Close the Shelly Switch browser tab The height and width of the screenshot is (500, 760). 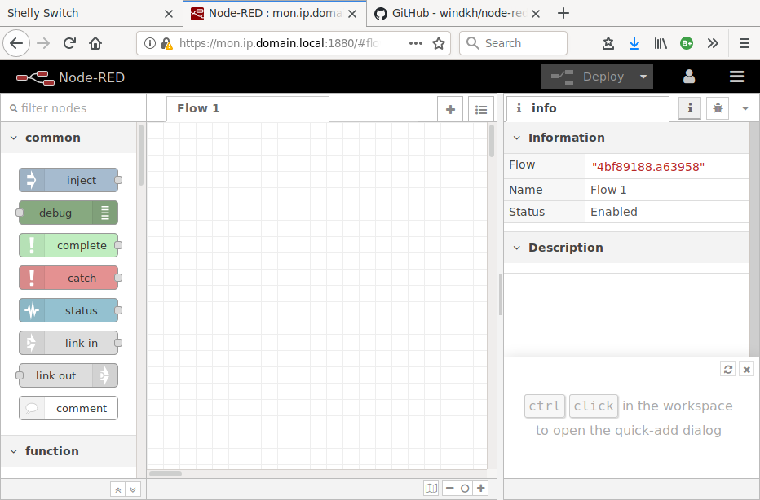169,14
